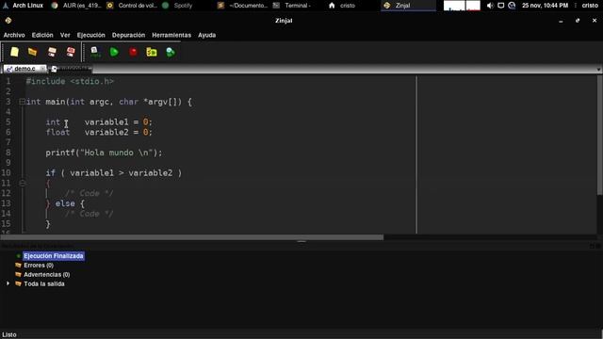
Task: Open the Herramientas menu
Action: pos(171,35)
